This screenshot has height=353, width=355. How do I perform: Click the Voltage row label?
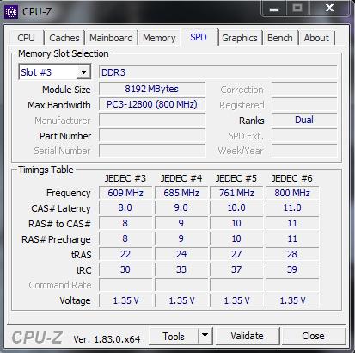coord(75,300)
